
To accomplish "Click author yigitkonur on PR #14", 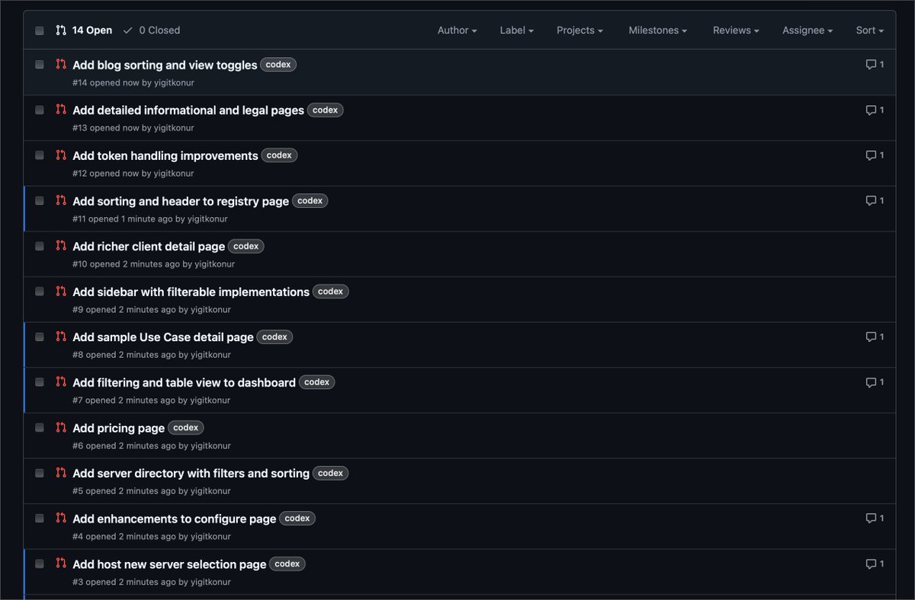I will point(174,83).
